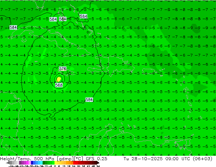Select the 'Height/Temp. 500 hPa' title text
216x167 pixels.
click(27, 159)
